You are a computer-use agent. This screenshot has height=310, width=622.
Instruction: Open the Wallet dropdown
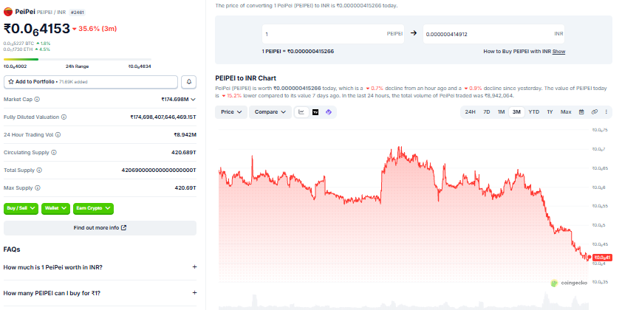(x=55, y=209)
